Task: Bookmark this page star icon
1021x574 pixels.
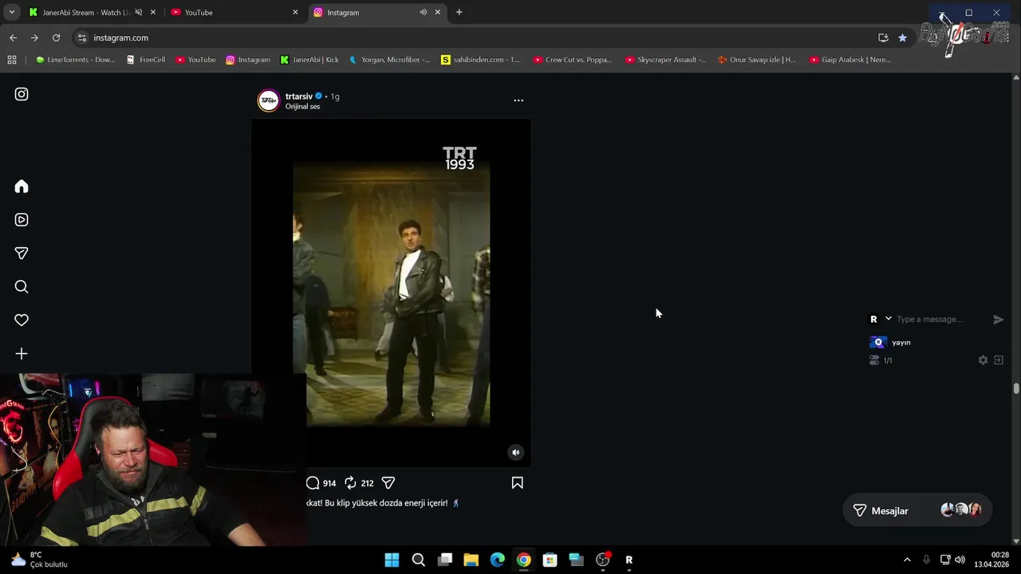Action: point(902,37)
